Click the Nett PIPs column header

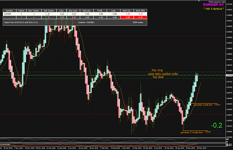point(140,10)
